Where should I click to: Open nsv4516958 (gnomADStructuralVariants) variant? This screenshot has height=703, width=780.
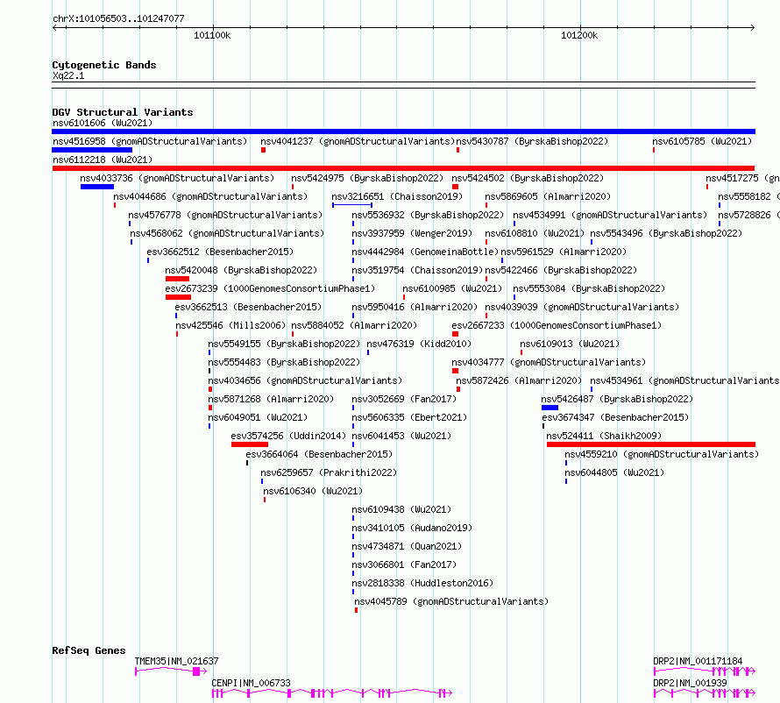tap(150, 141)
